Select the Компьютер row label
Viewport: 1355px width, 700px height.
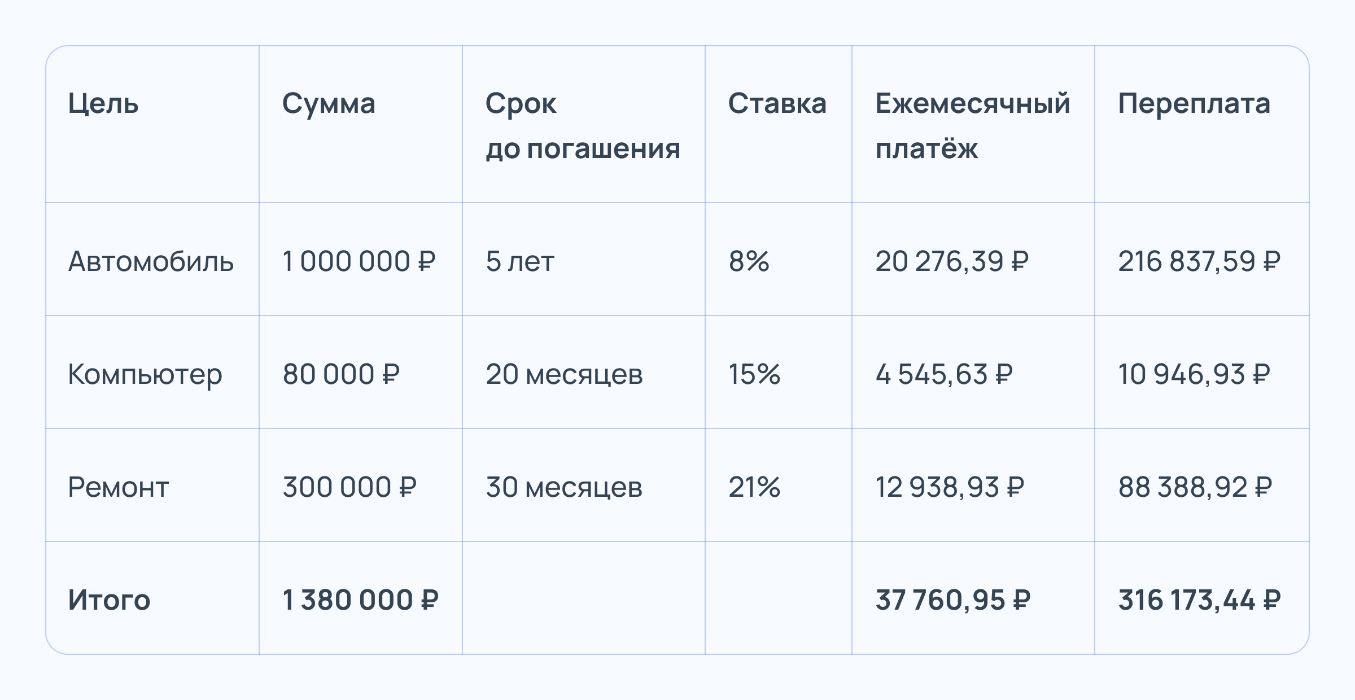pos(145,374)
